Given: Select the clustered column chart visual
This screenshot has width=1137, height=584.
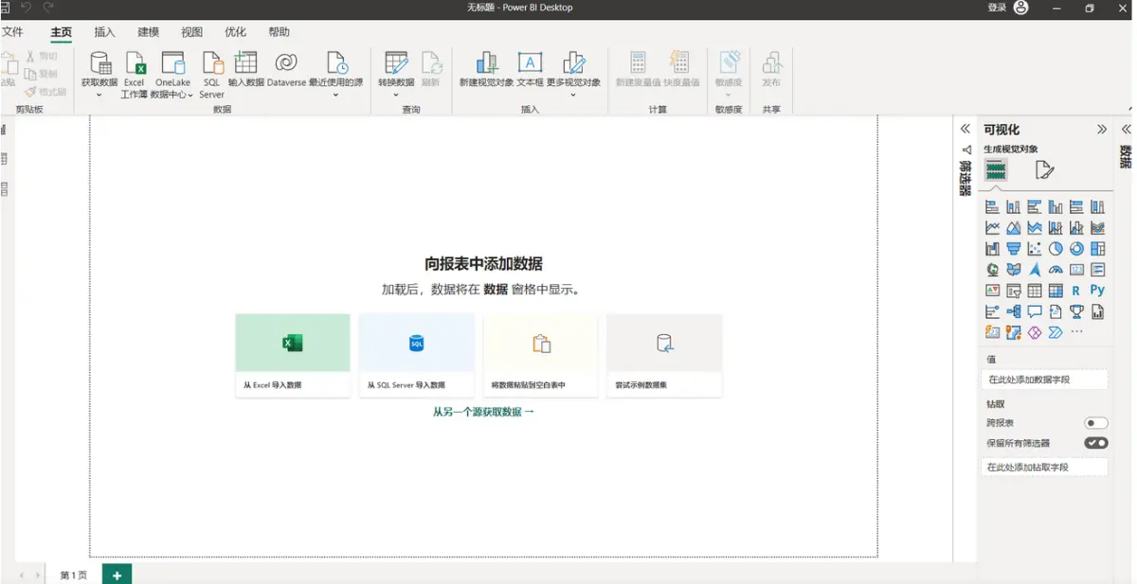Looking at the screenshot, I should coord(1056,207).
